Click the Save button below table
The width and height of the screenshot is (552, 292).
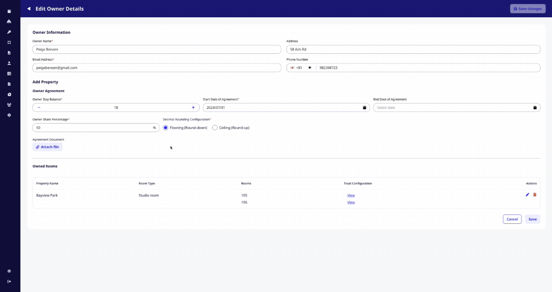point(533,219)
